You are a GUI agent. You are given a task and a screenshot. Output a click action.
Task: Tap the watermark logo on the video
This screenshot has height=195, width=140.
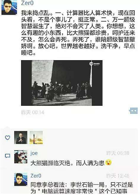95,64
